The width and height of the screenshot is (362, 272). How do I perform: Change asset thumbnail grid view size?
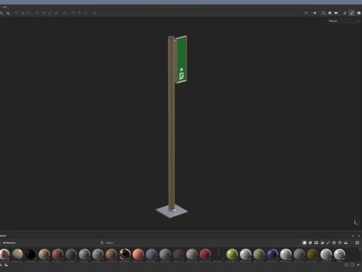tap(357, 243)
